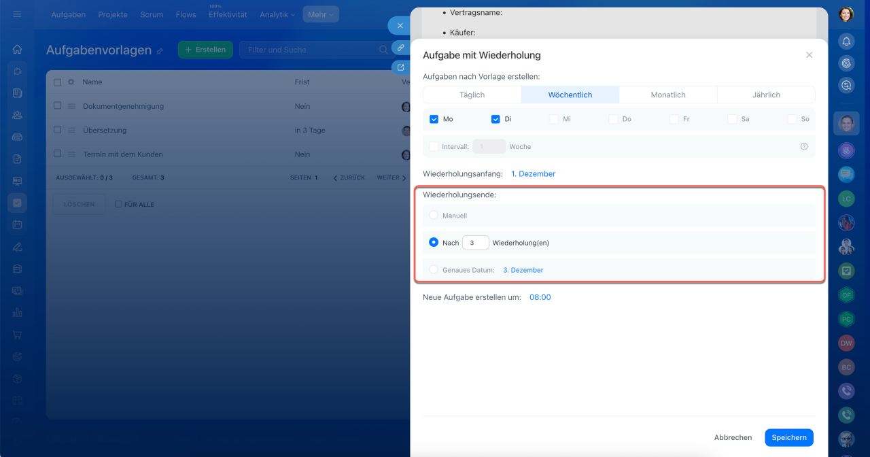Enable the Intervall checkbox
Image resolution: width=870 pixels, height=457 pixels.
(x=434, y=146)
